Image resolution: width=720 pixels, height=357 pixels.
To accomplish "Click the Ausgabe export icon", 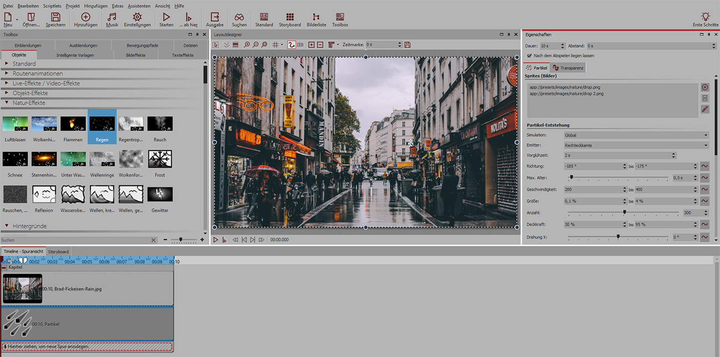I will tap(214, 18).
